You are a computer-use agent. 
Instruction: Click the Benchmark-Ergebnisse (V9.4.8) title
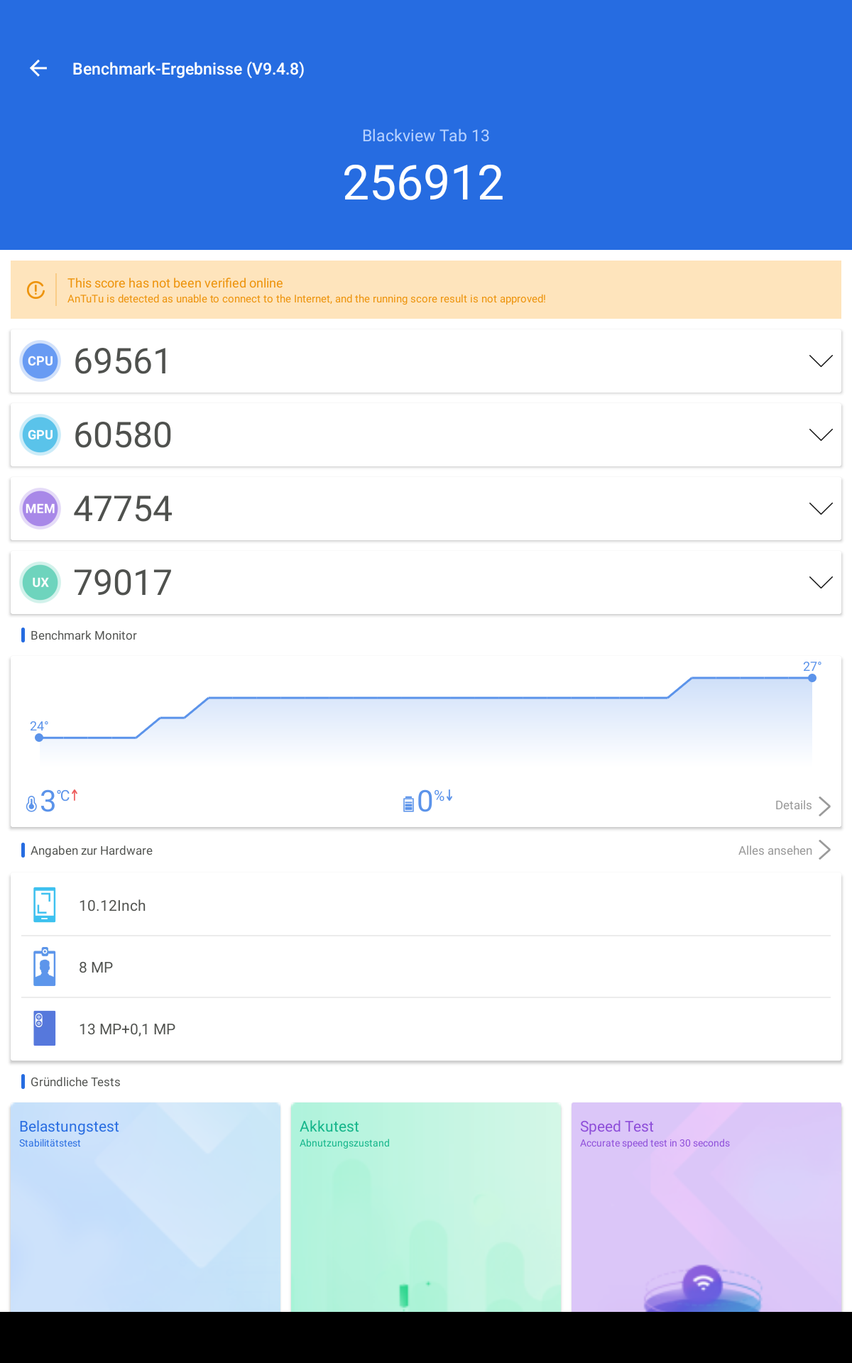tap(188, 69)
